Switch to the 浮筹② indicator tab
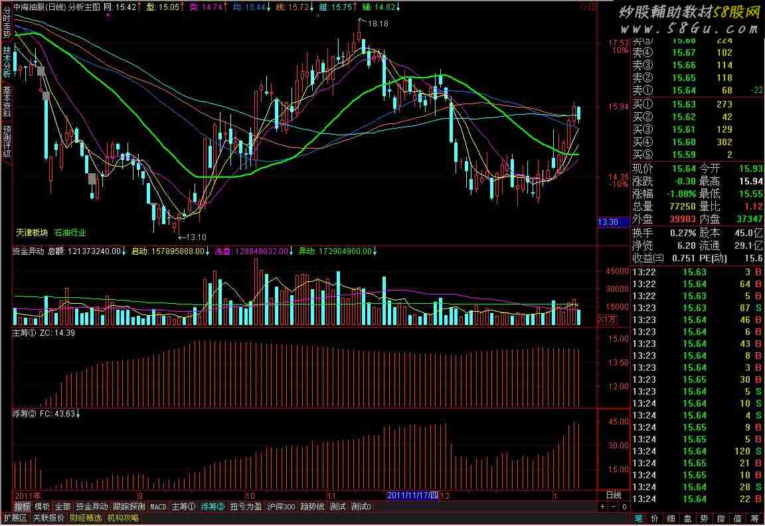 (212, 507)
